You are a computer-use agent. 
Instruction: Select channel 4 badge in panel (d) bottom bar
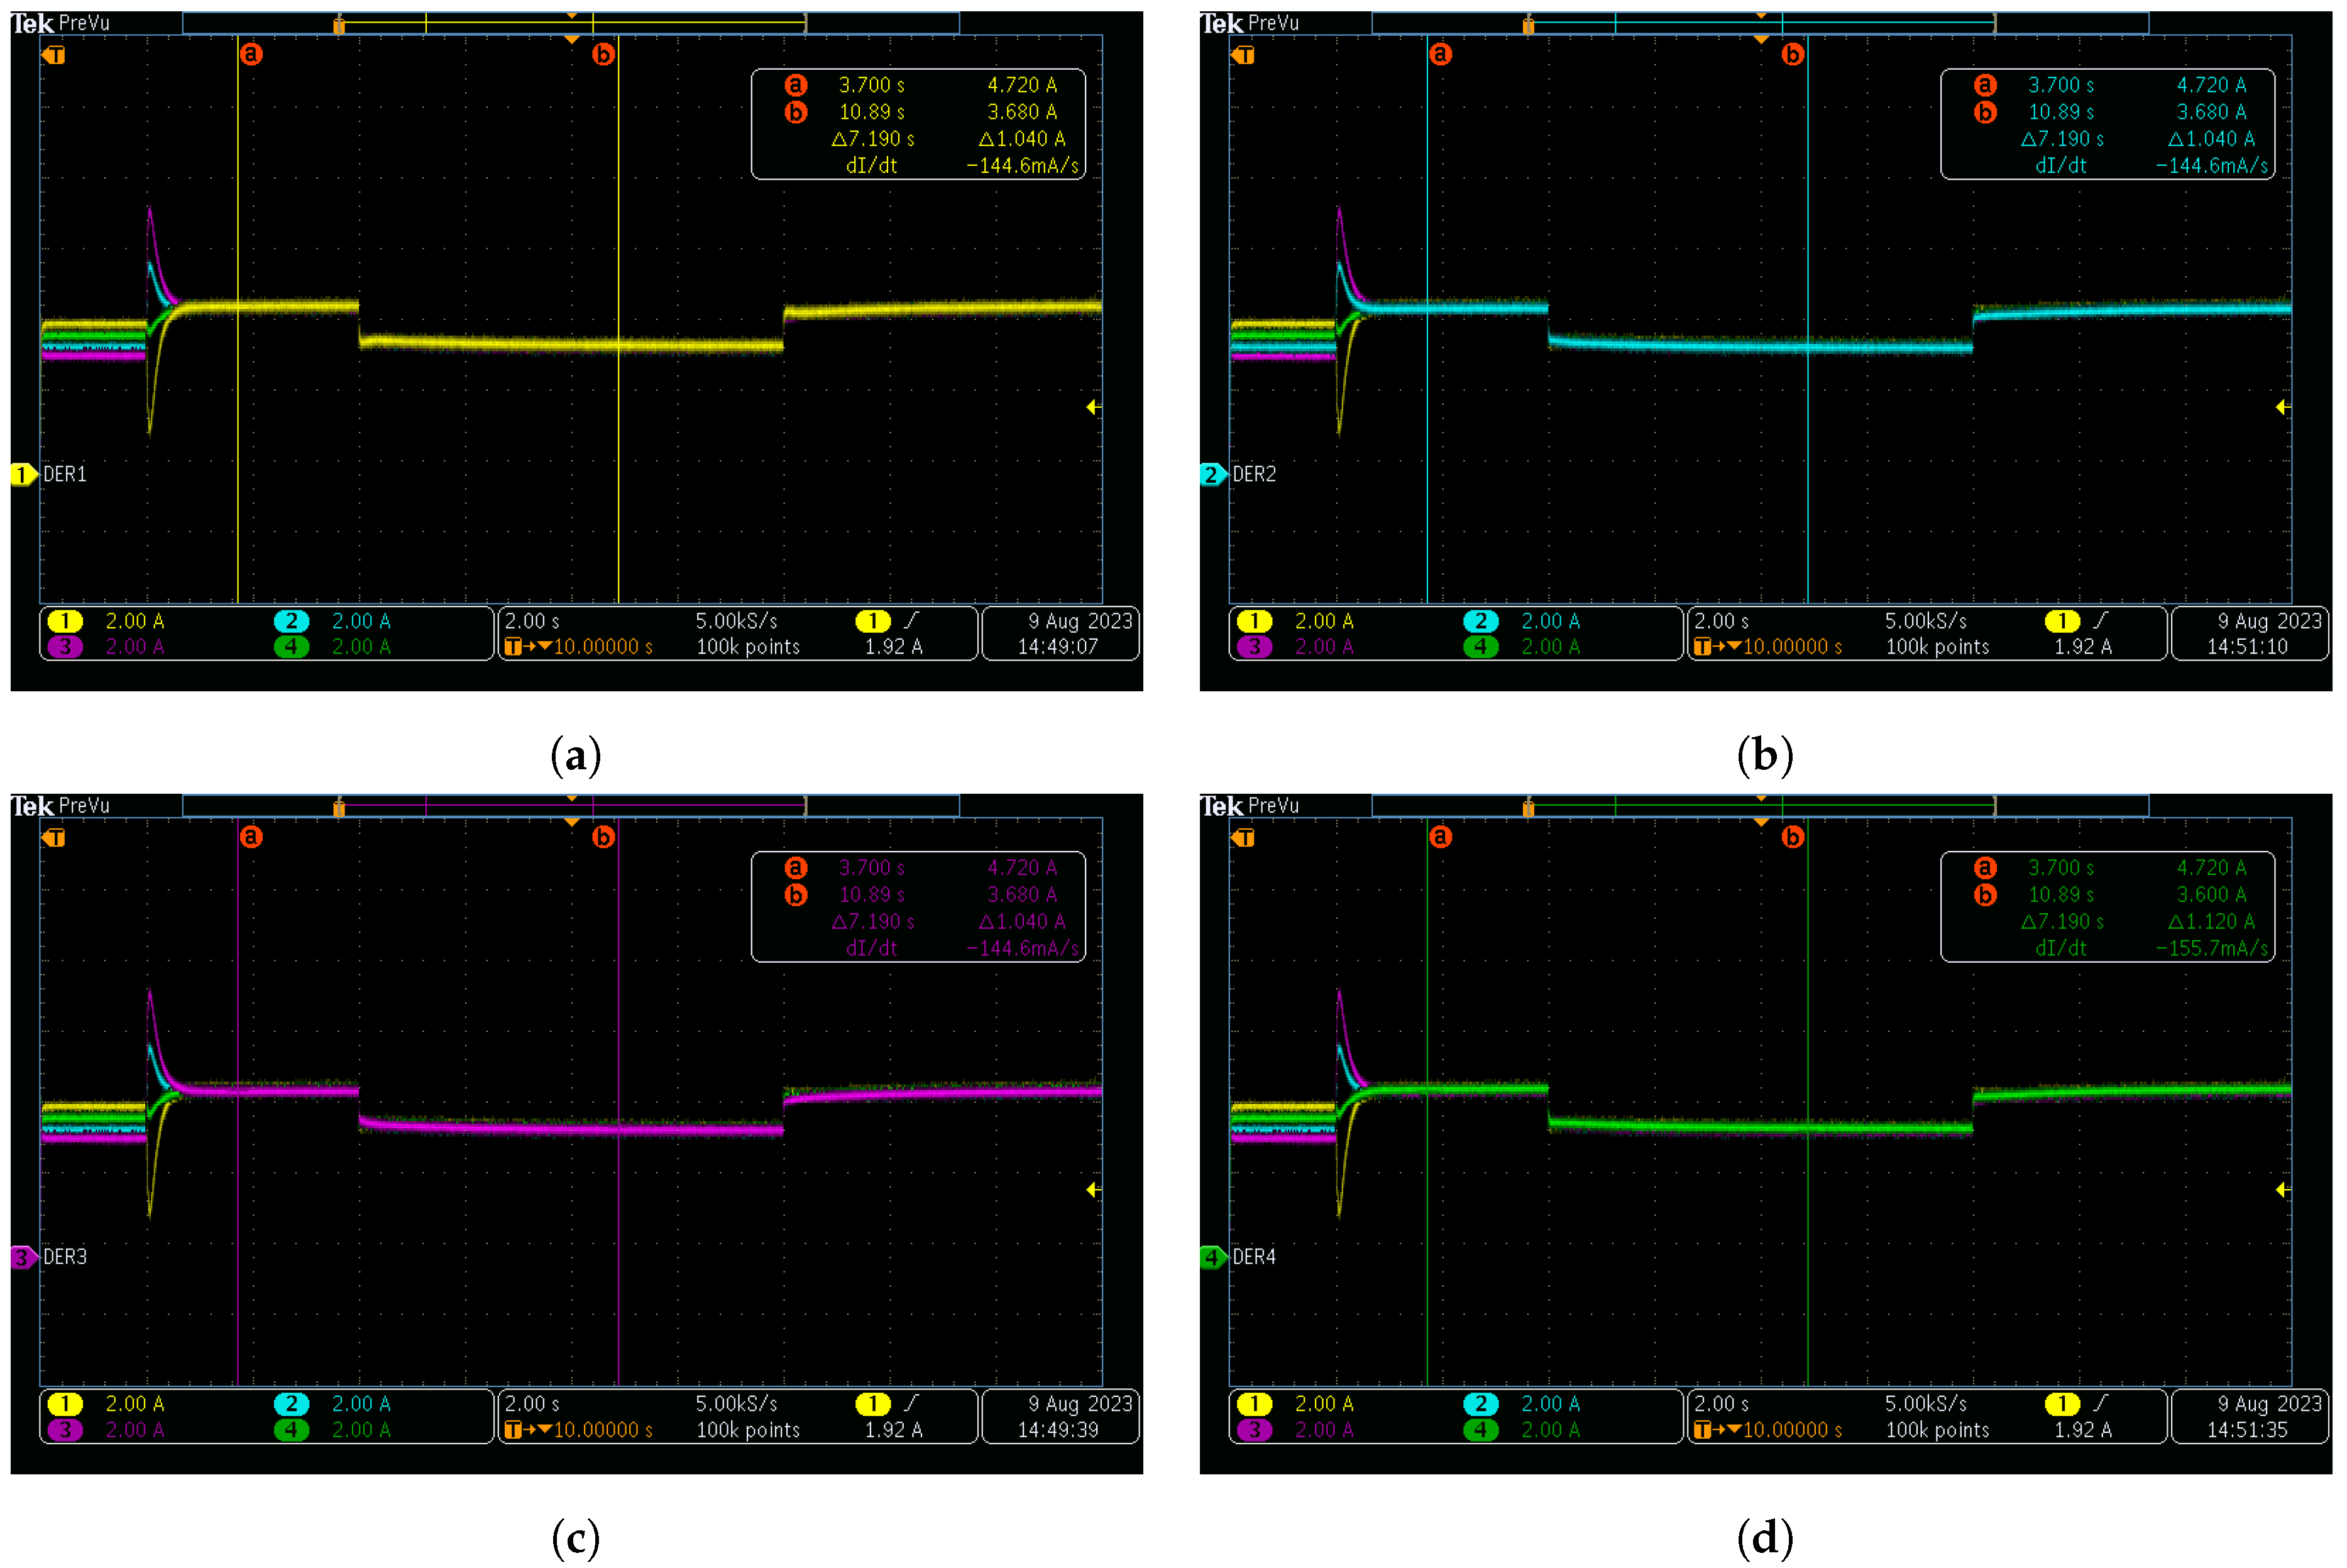[x=1480, y=1430]
